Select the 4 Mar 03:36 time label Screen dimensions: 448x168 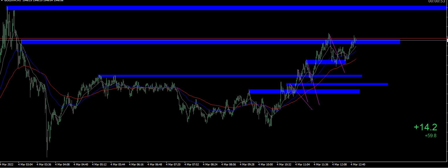(x=44, y=165)
